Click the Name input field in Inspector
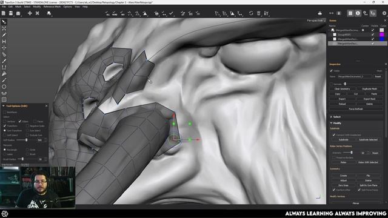 tap(355, 77)
